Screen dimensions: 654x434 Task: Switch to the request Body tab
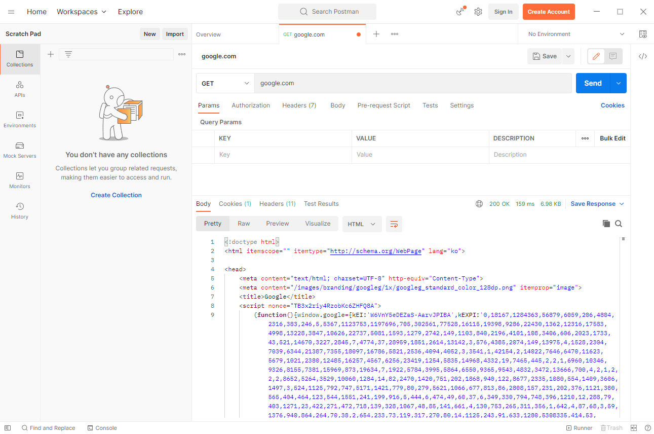338,105
